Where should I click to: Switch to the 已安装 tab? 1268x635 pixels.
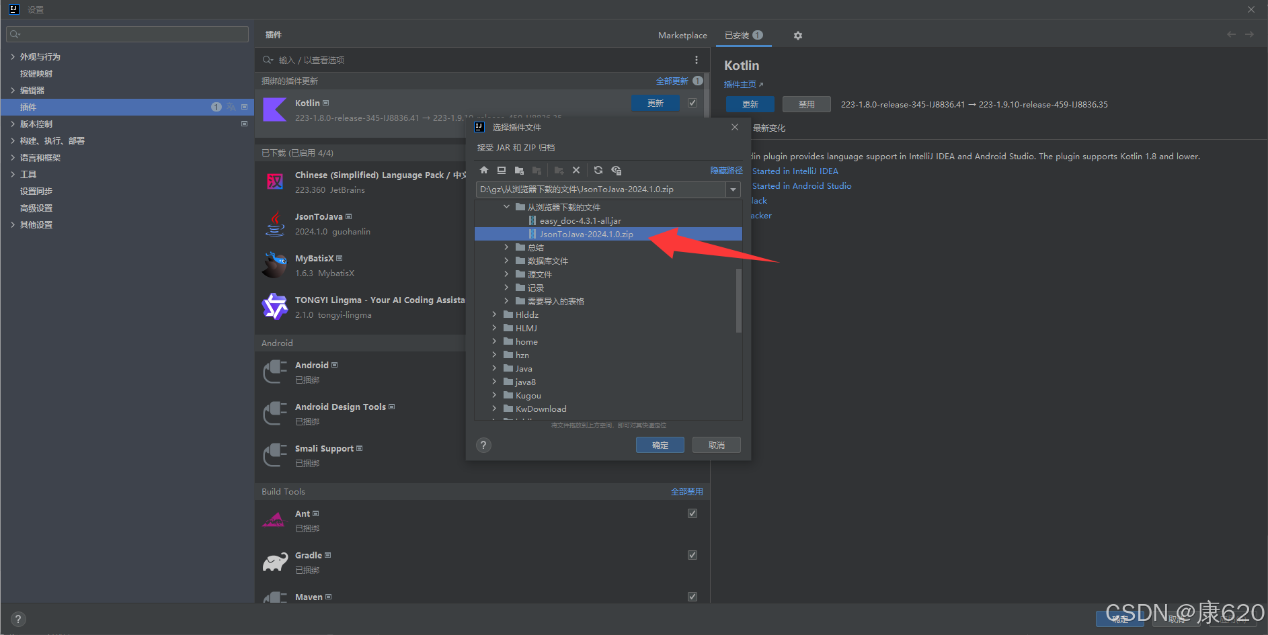[744, 36]
